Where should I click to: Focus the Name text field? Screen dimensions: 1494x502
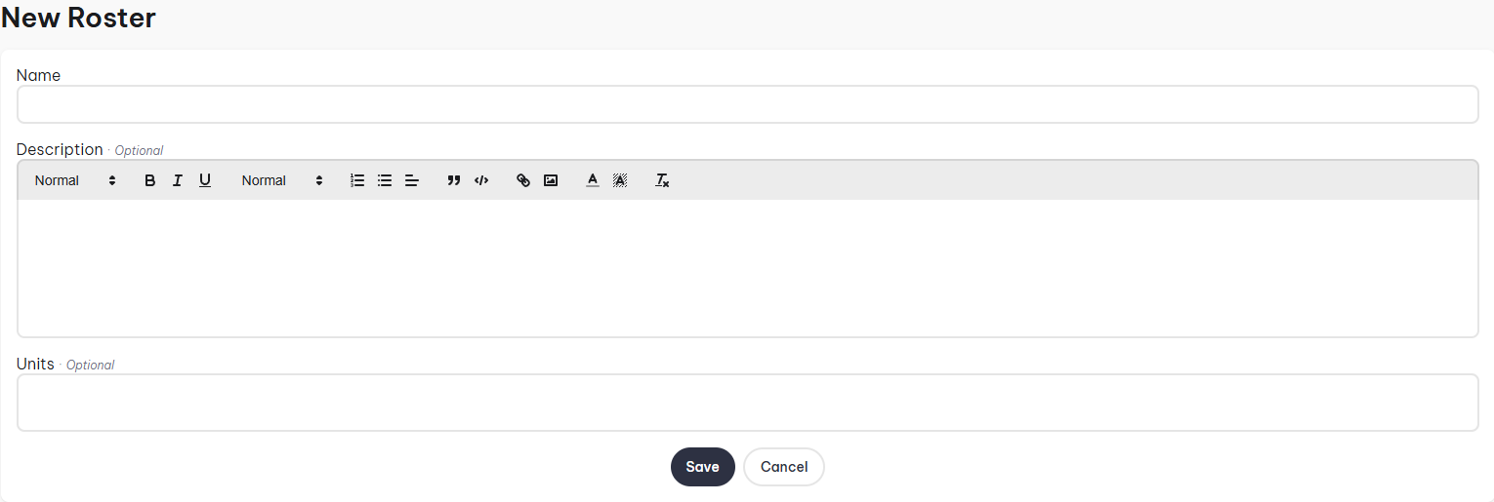point(747,104)
